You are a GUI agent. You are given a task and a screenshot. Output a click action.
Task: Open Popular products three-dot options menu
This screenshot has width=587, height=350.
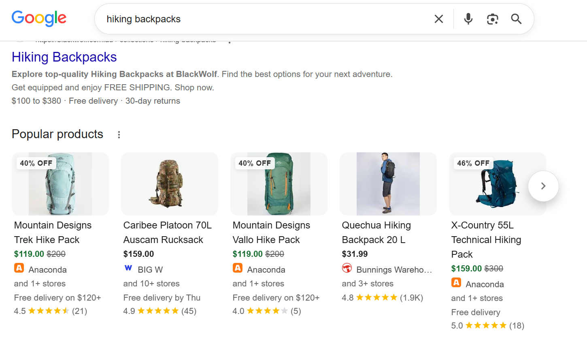click(119, 134)
